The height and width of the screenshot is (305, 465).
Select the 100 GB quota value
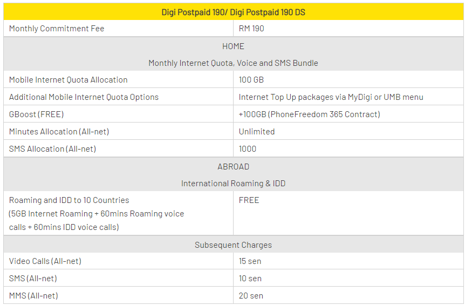click(x=251, y=80)
